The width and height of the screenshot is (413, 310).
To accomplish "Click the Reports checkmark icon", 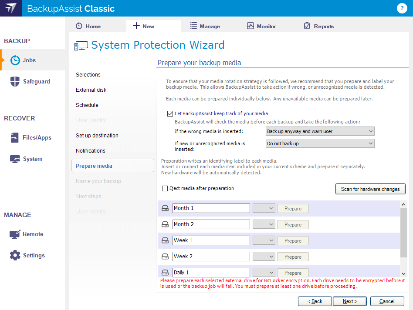I will pyautogui.click(x=307, y=26).
